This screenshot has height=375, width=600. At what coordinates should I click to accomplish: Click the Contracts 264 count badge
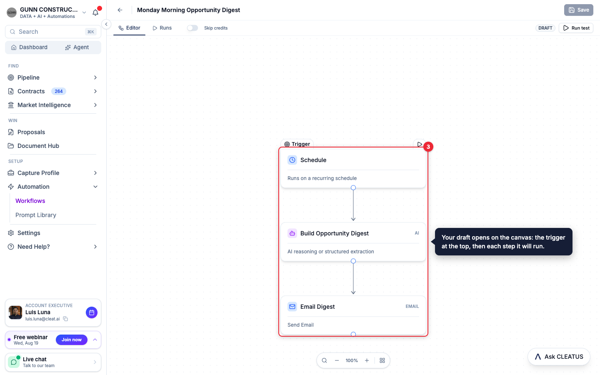click(59, 91)
